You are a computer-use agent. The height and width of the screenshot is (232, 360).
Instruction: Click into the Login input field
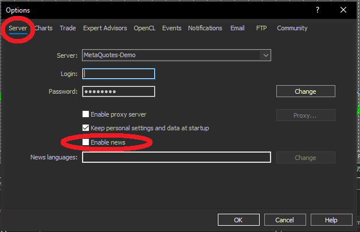(119, 73)
